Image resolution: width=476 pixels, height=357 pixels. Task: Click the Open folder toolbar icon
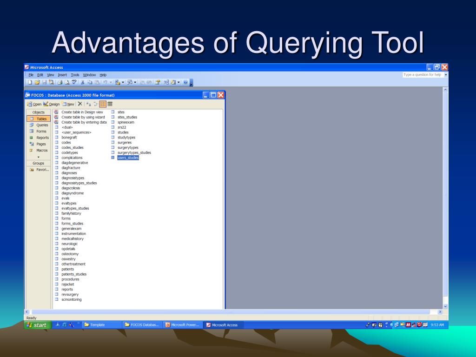(x=37, y=82)
